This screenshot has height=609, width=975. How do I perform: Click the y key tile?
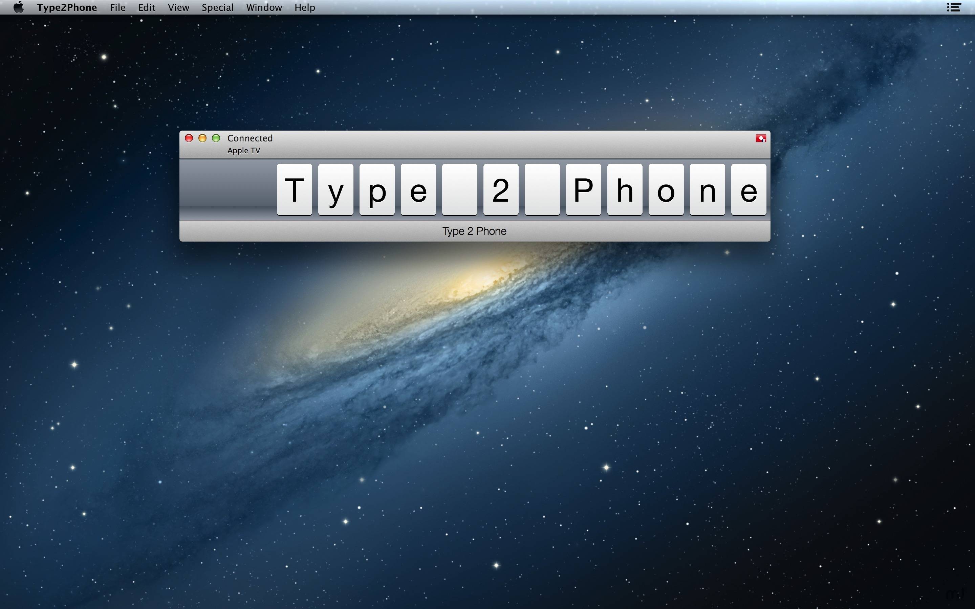(x=335, y=190)
